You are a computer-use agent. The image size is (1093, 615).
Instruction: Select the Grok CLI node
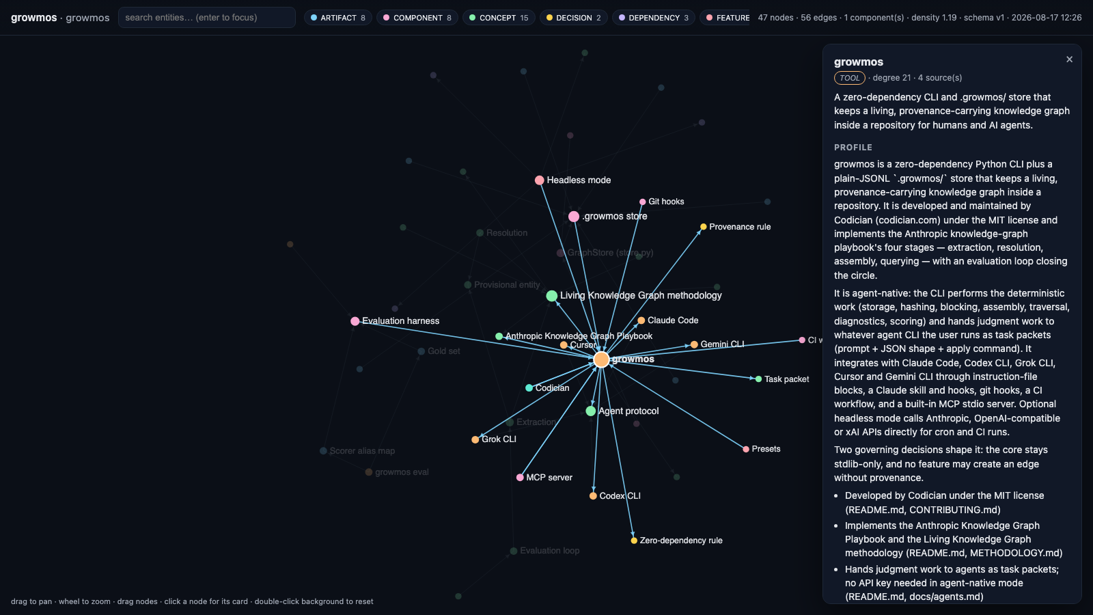[475, 439]
